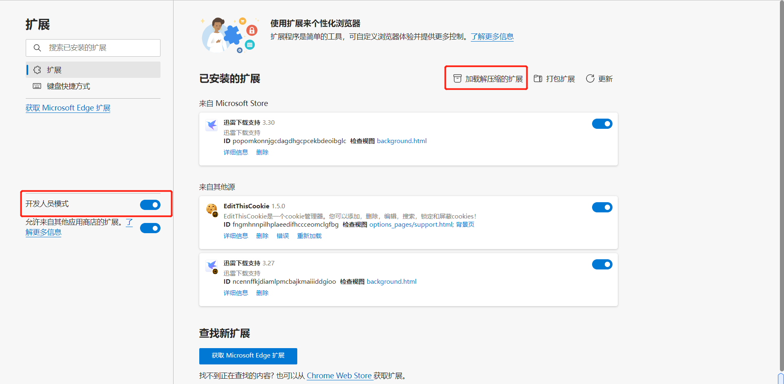Focus the 搜索已安装的扩展 search field

pyautogui.click(x=93, y=48)
